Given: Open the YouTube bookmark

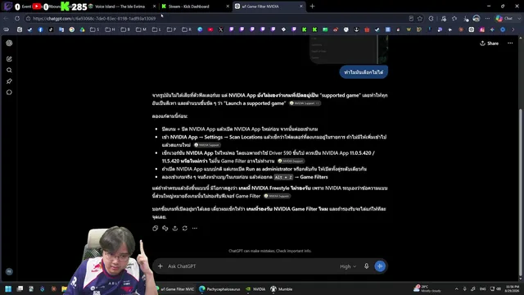Looking at the screenshot, I should [210, 29].
